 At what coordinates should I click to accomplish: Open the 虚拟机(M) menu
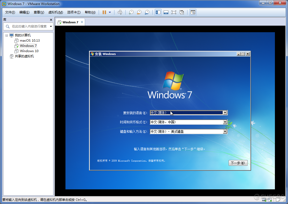pyautogui.click(x=56, y=12)
